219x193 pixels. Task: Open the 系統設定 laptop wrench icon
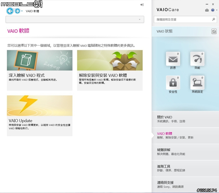pos(197,83)
